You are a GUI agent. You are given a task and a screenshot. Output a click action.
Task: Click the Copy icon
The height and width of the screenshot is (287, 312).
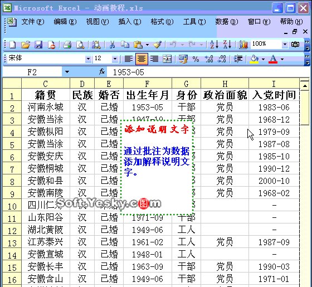coord(125,45)
